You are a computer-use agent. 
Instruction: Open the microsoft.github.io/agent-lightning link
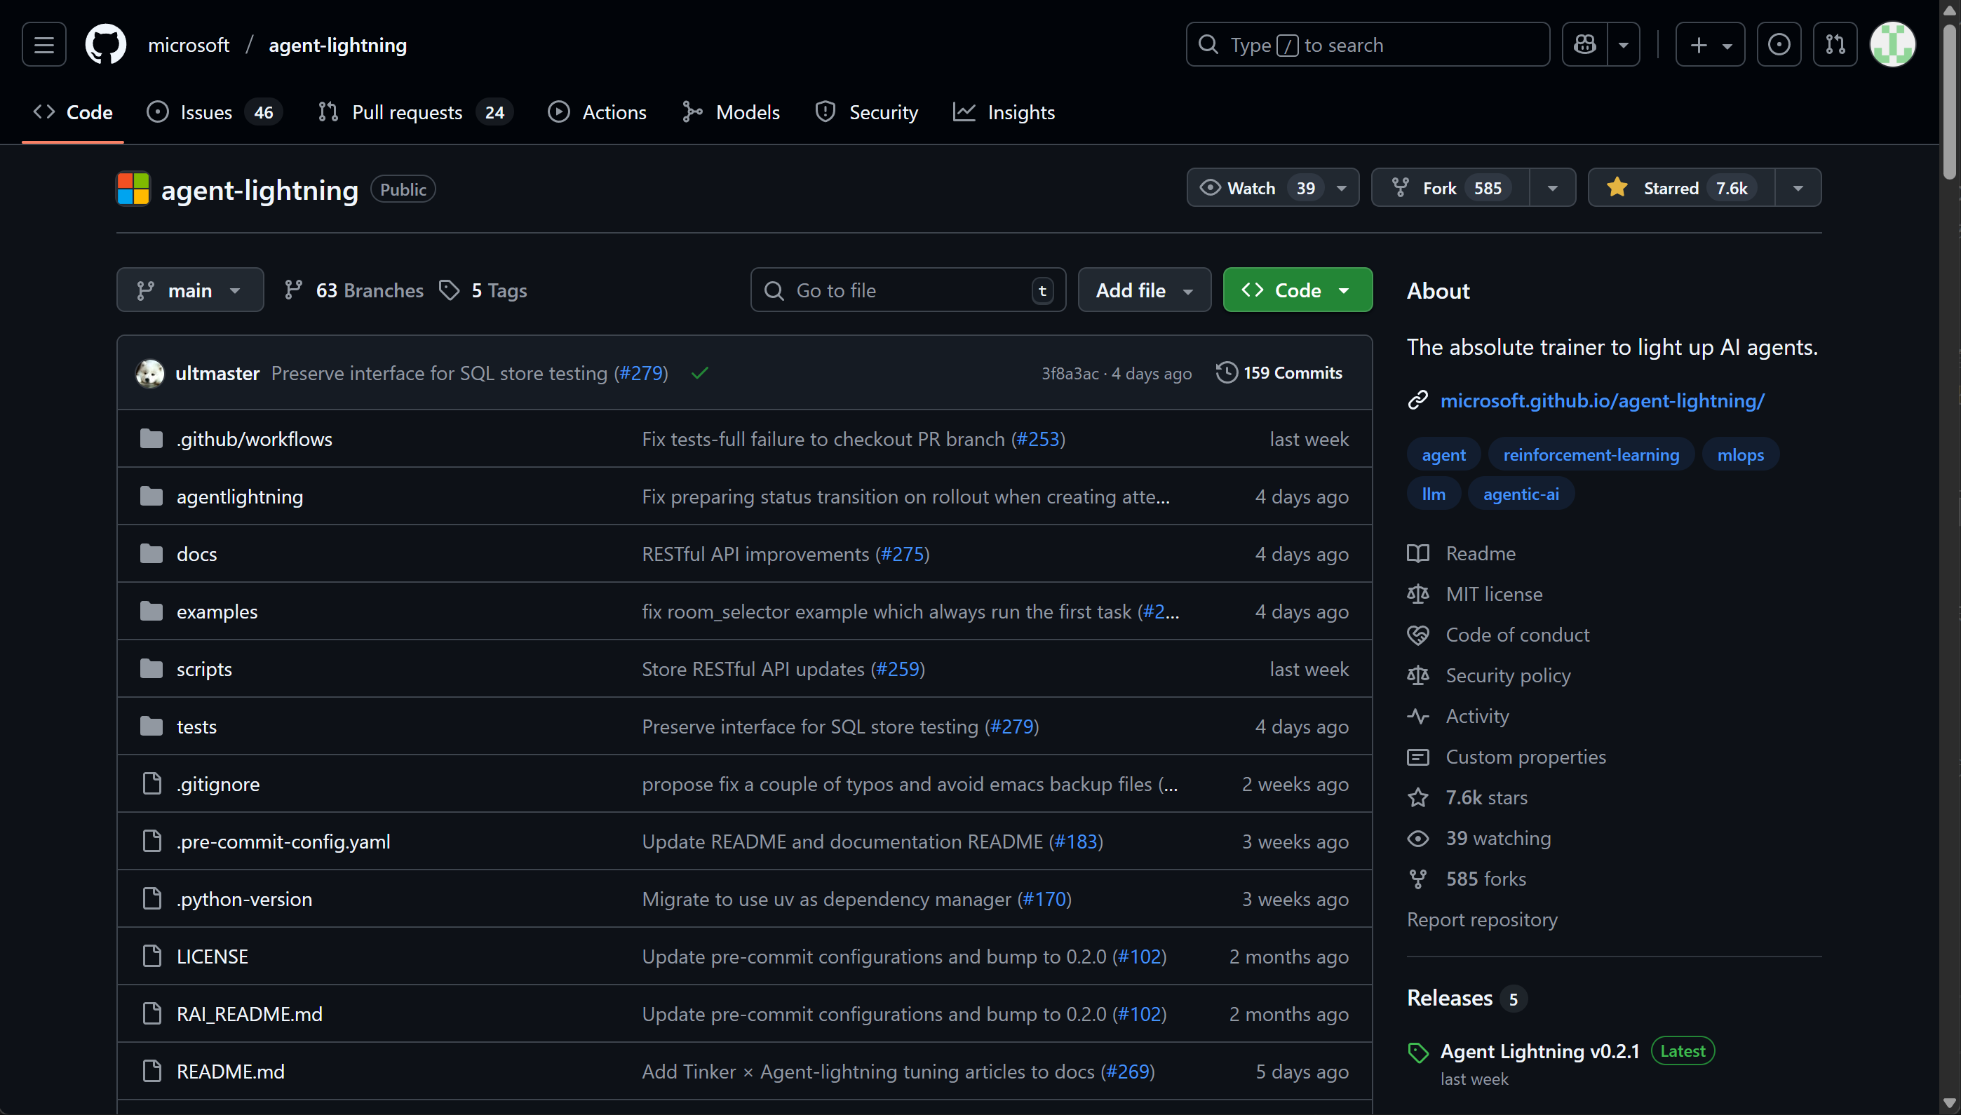(x=1602, y=400)
